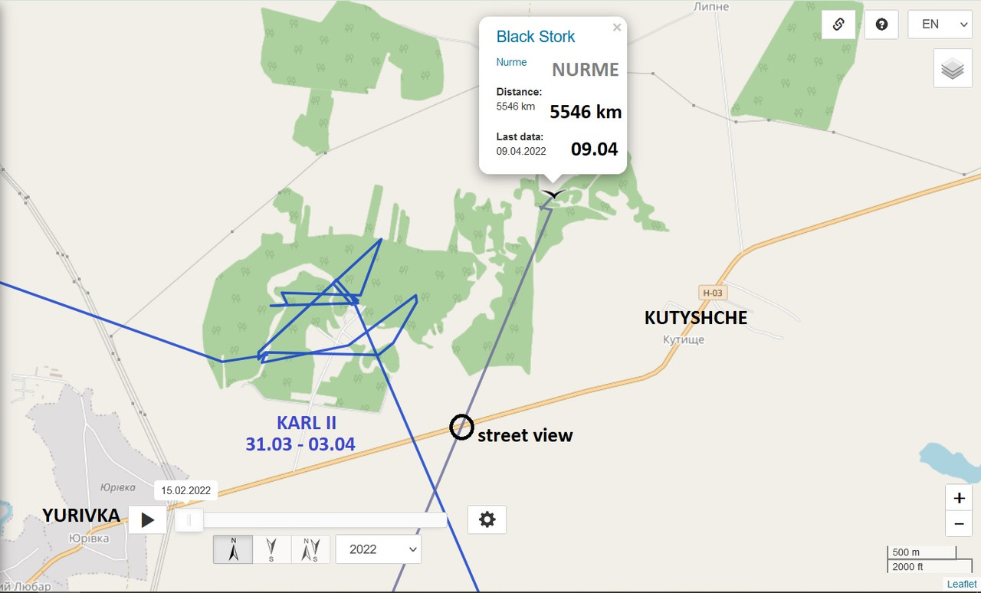Start the migration playback
The image size is (981, 593).
coord(147,520)
